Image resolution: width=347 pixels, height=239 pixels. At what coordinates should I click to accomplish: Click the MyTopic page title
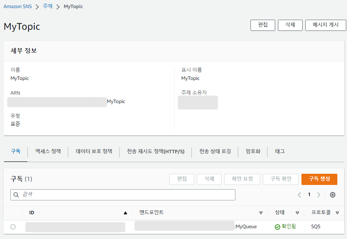[x=22, y=27]
